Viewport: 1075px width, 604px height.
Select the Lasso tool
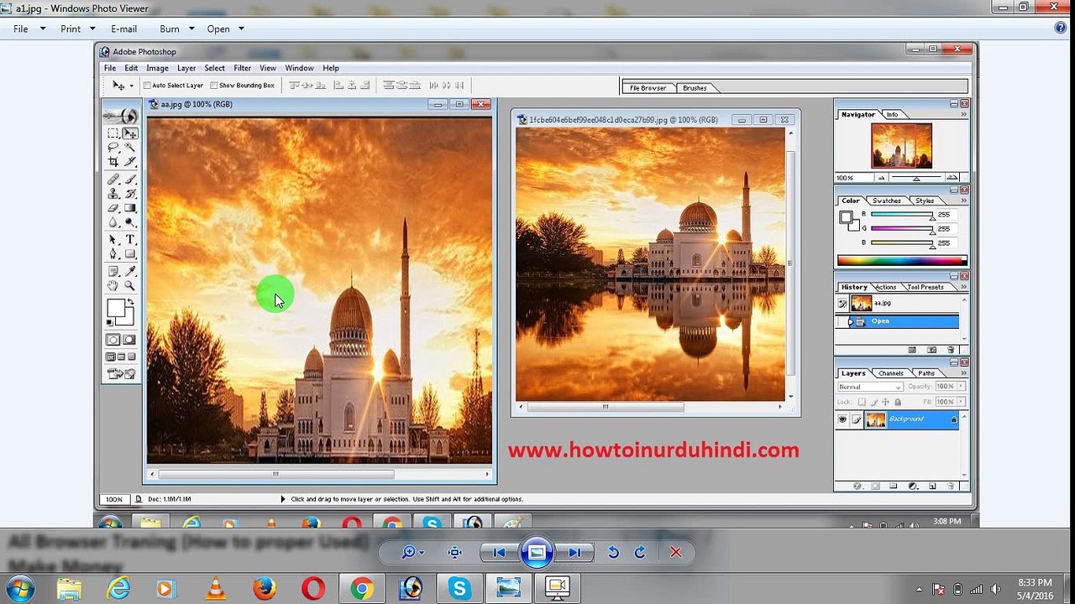pyautogui.click(x=113, y=147)
